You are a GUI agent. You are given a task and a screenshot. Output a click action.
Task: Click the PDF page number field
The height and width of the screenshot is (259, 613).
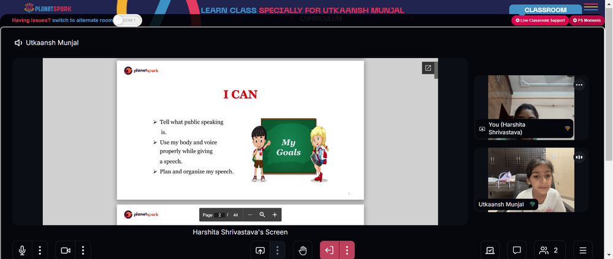point(219,215)
